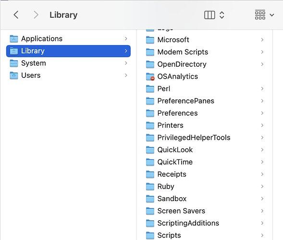Click the highlighted Library row

click(x=68, y=51)
